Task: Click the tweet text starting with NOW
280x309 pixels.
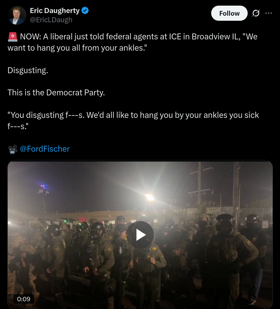Action: coord(132,42)
